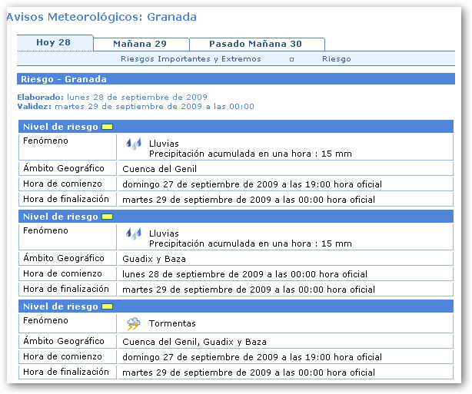
Task: Select yellow risk level swatch in Tormentas warning
Action: tap(107, 306)
